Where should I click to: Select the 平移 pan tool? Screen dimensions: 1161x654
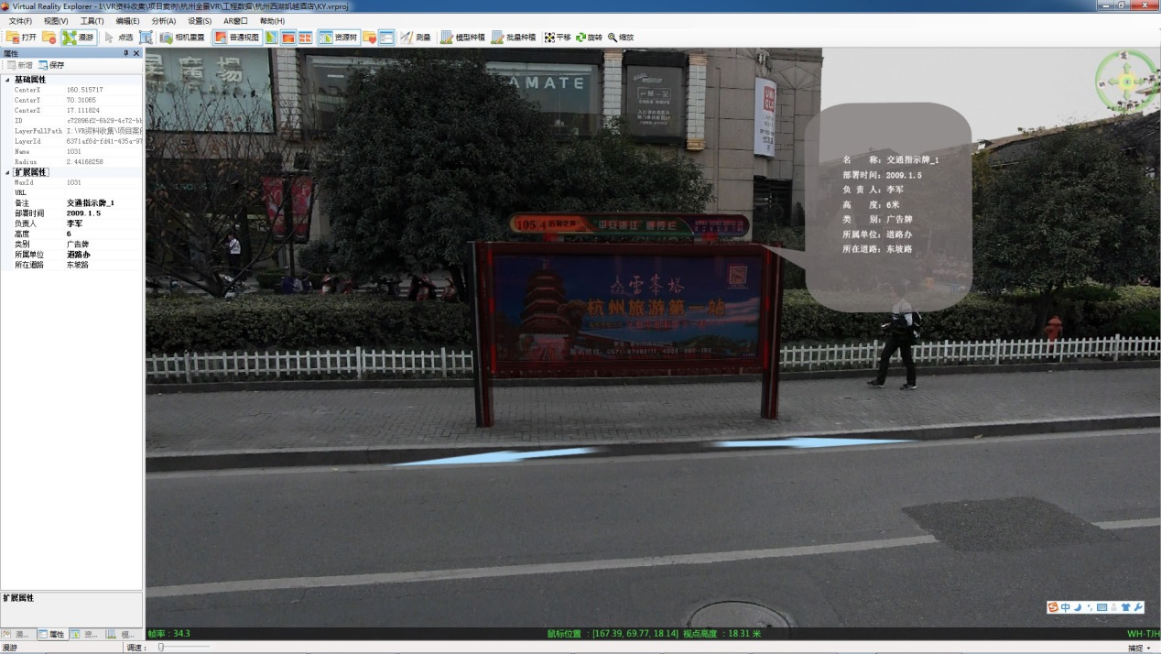pos(557,38)
